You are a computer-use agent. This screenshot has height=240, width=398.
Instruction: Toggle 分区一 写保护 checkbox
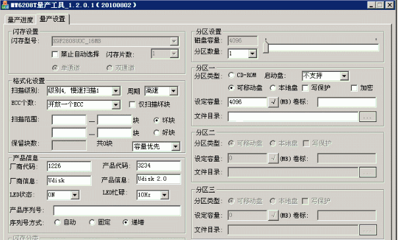pos(305,88)
